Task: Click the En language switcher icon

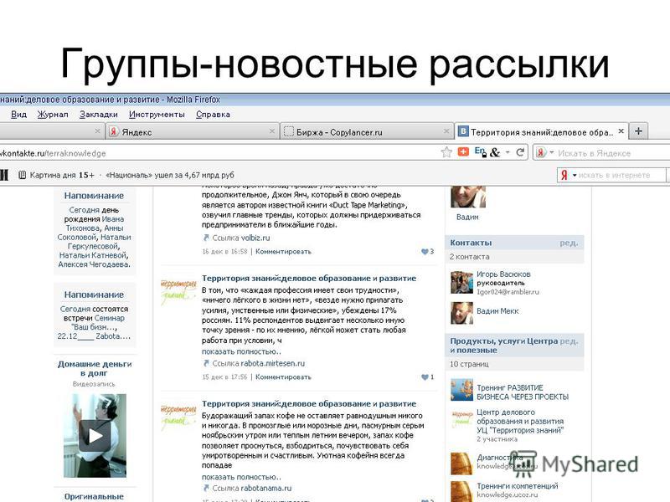Action: pos(480,152)
